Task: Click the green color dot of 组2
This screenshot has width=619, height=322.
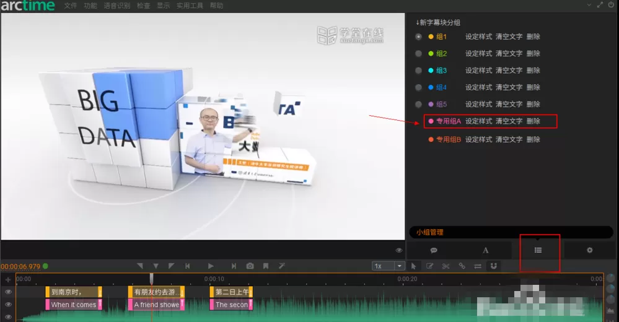Action: click(431, 54)
